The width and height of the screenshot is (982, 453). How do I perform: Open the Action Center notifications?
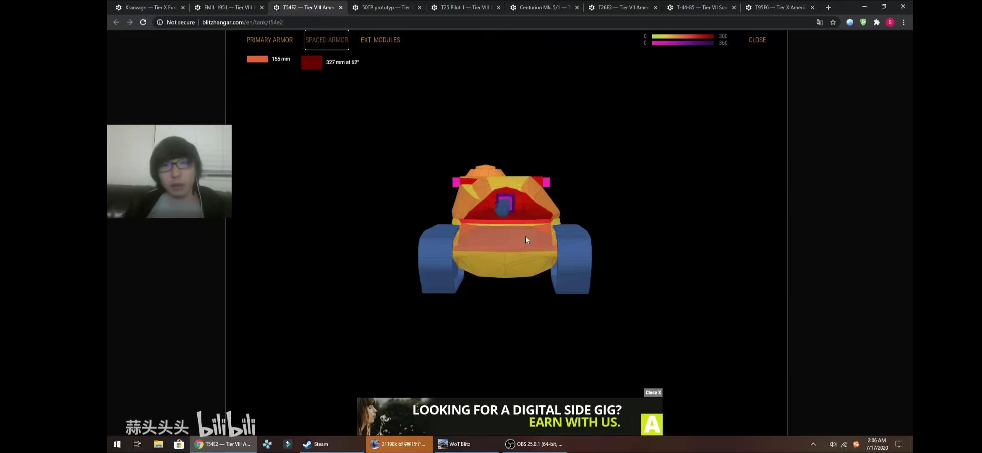click(x=899, y=444)
